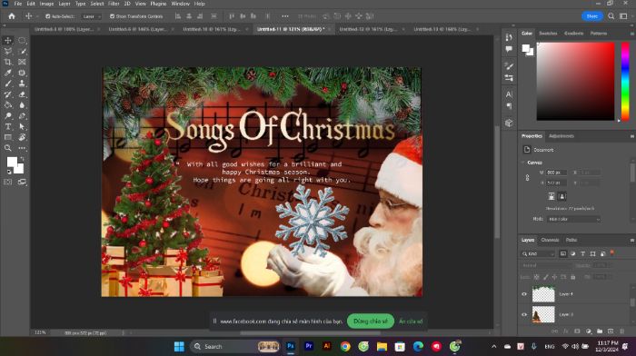Click the Layer 4 thumbnail
The image size is (636, 356).
(543, 294)
